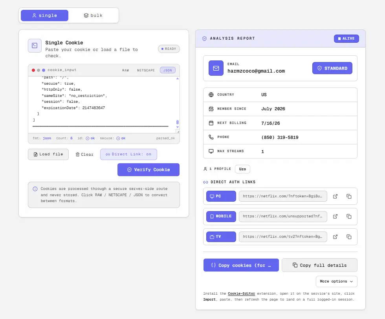Click the red dot in cookie_input header
Viewport: 385px width, 319px height.
pos(33,70)
